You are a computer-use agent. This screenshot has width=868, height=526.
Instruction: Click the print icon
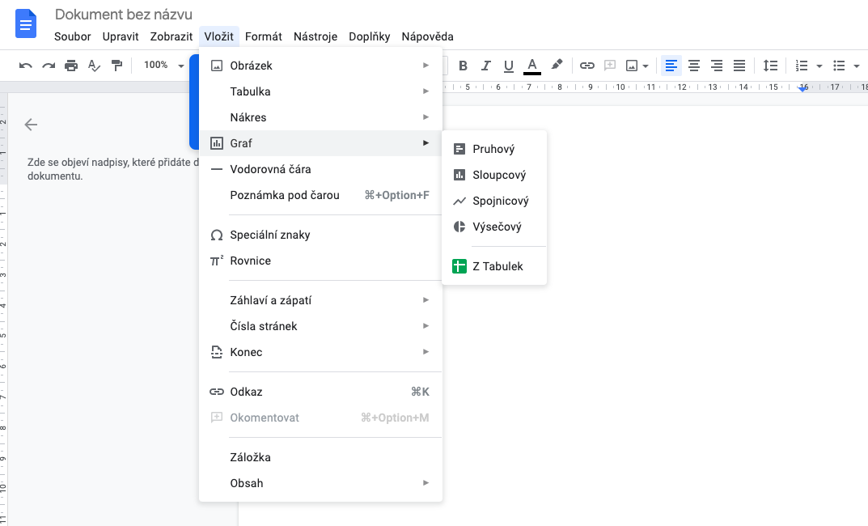tap(71, 66)
